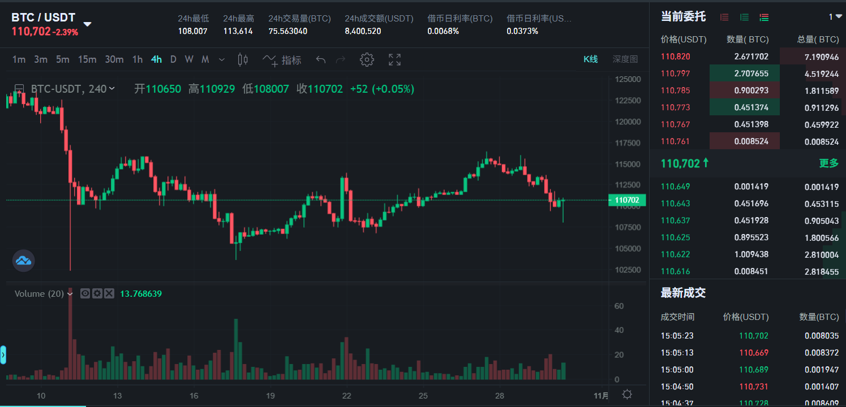846x407 pixels.
Task: Select the 15m timeframe
Action: pyautogui.click(x=87, y=59)
